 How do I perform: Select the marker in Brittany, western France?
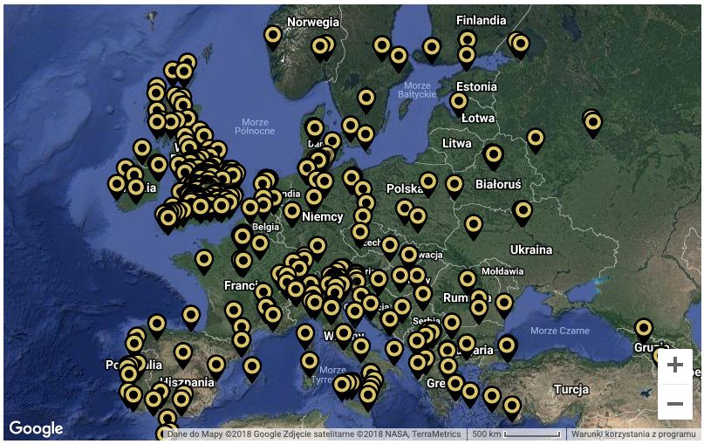click(204, 263)
